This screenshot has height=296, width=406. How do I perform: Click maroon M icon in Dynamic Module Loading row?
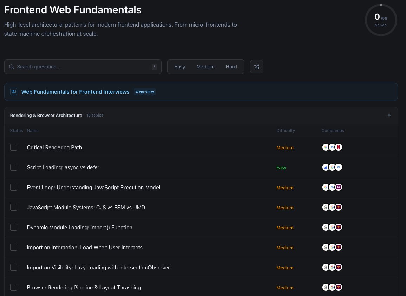tap(339, 227)
